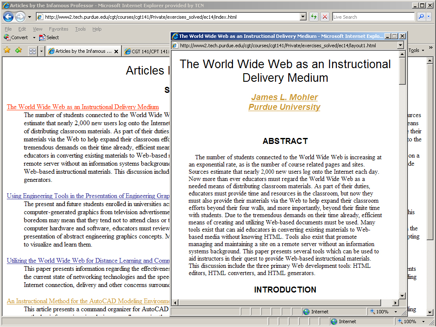Click the INTRODUCTION heading in the popup

(285, 290)
